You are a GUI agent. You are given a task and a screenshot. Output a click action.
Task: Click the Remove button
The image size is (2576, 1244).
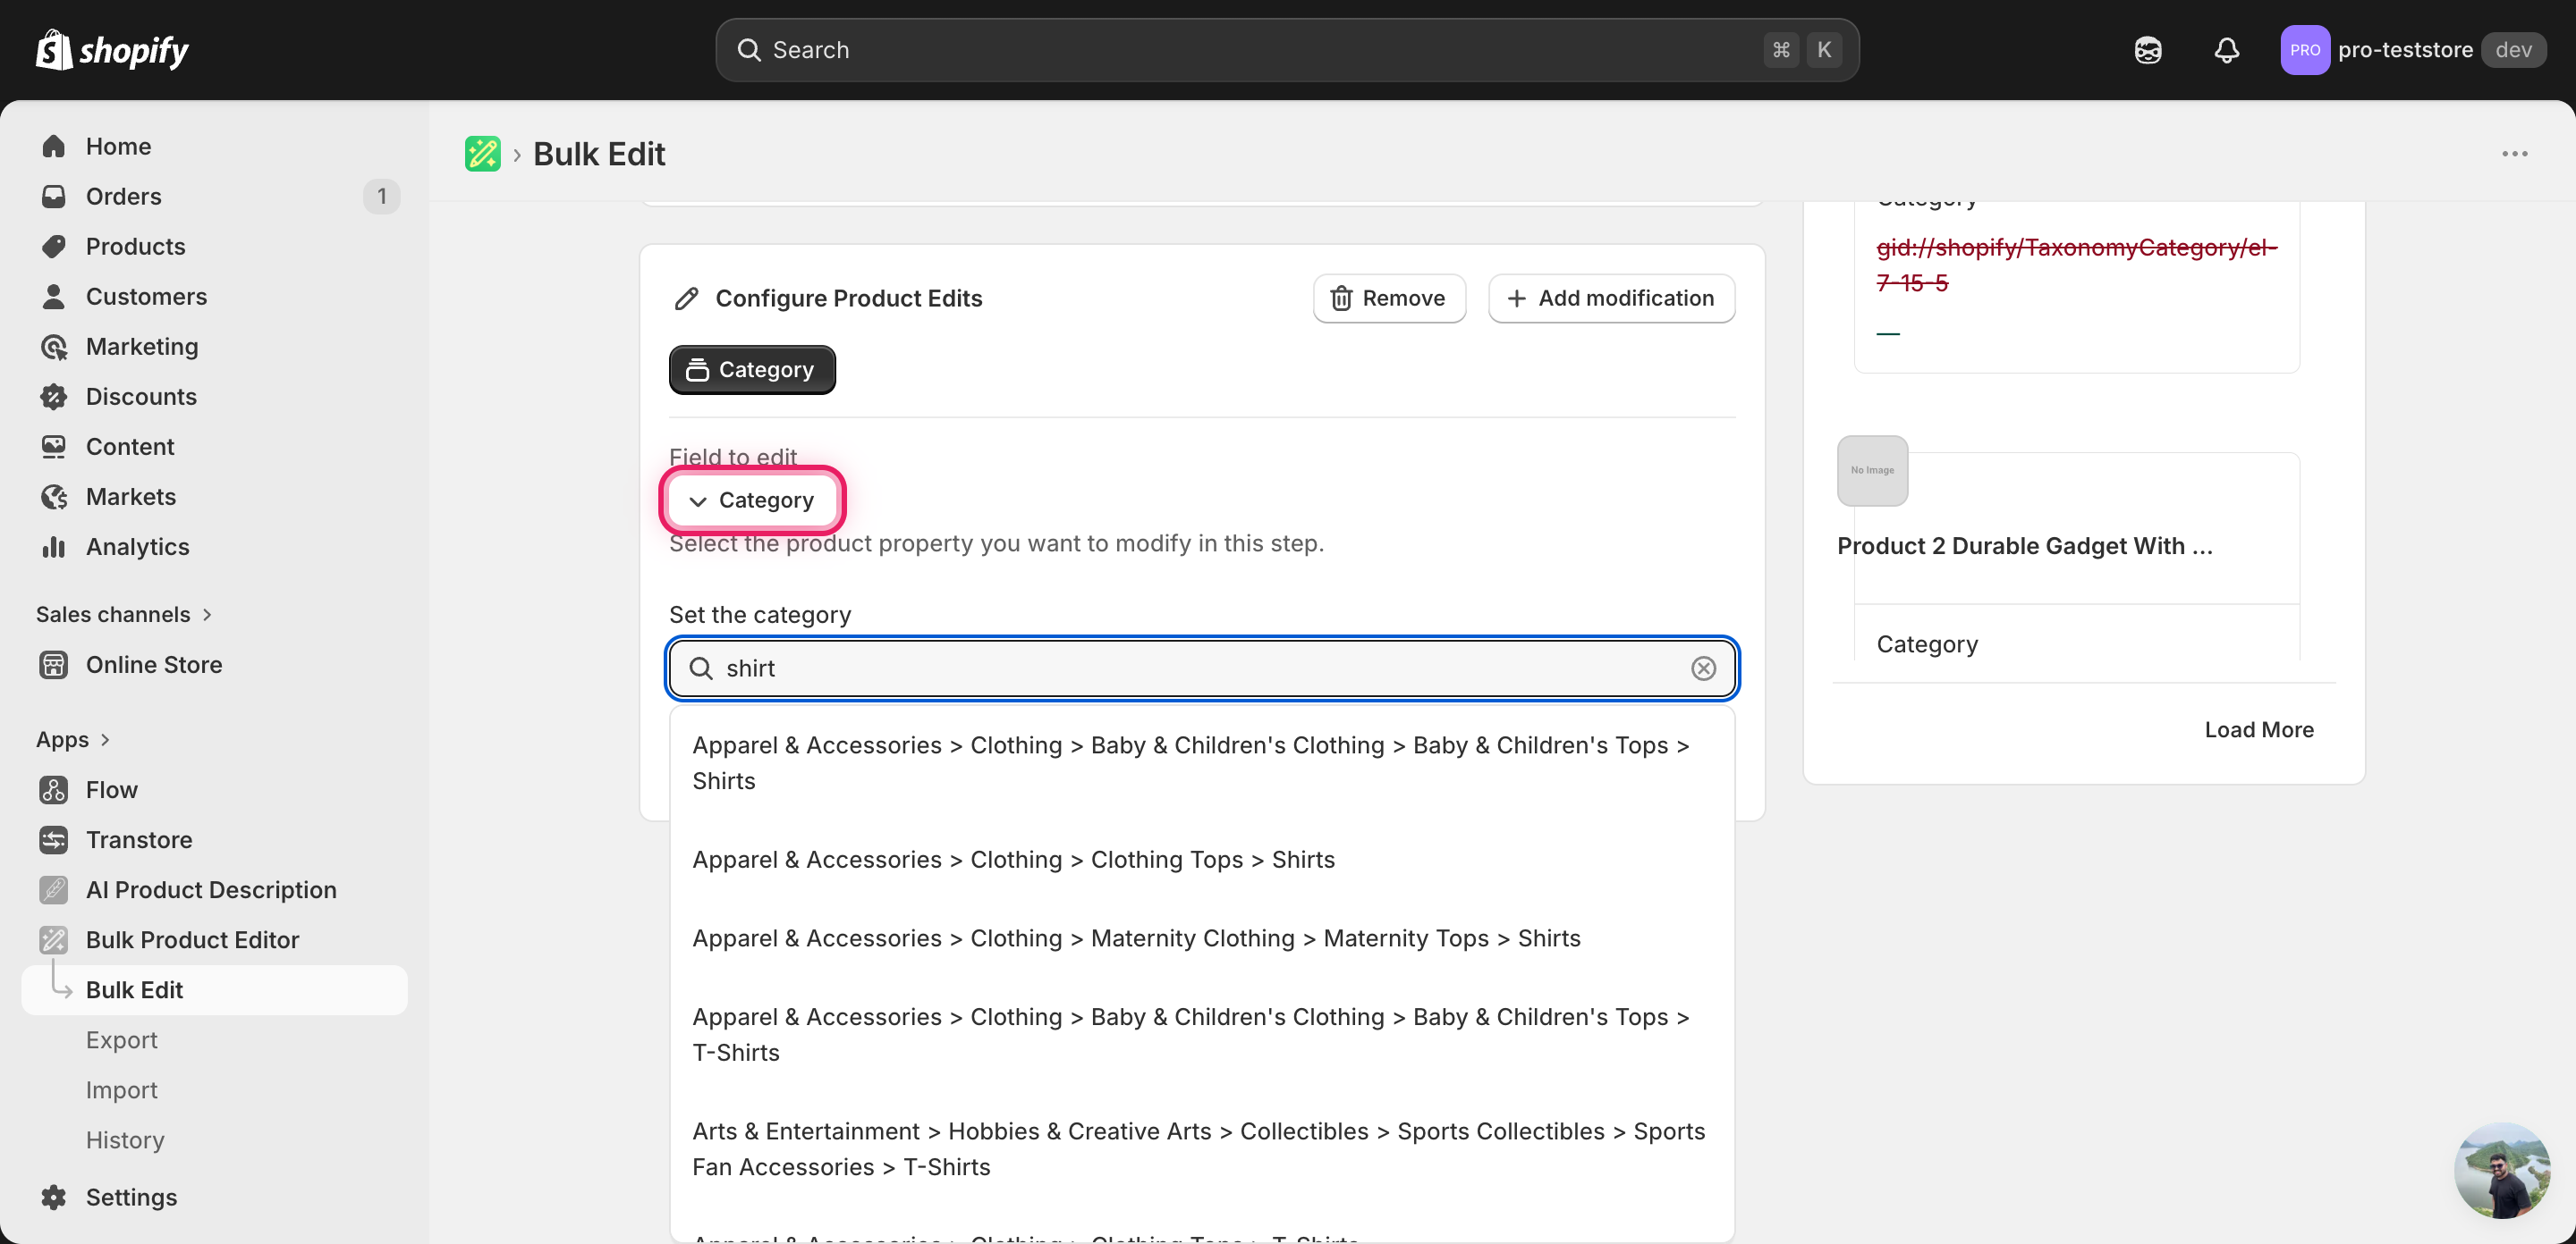[x=1388, y=298]
